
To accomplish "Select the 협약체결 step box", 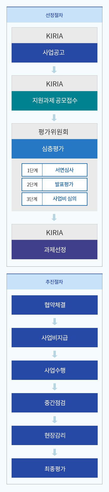I will click(x=54, y=305).
